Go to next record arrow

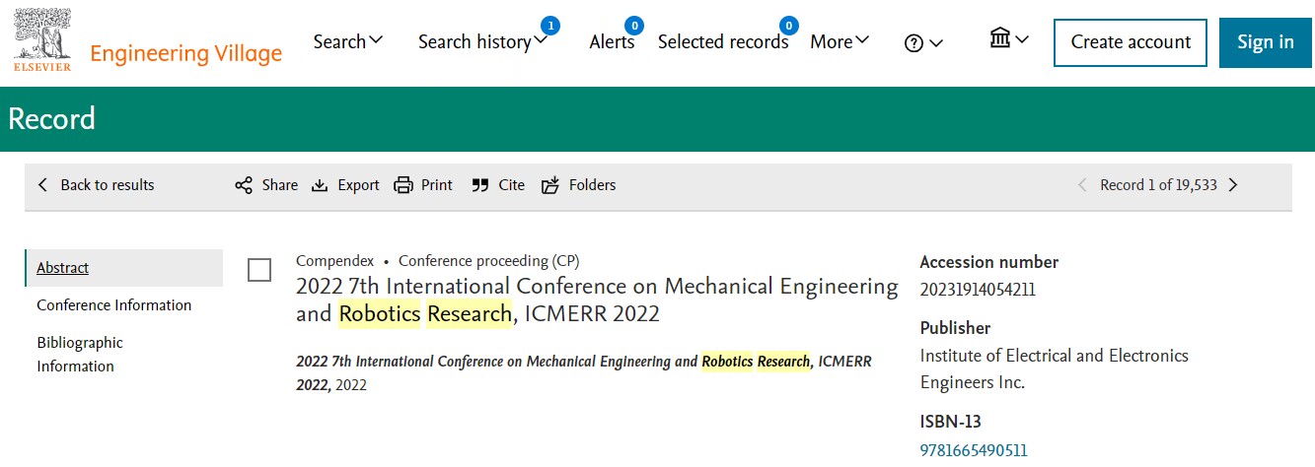point(1233,185)
